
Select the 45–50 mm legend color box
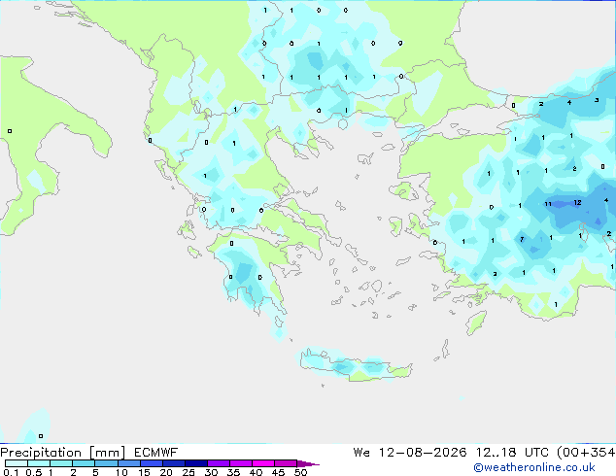click(286, 463)
